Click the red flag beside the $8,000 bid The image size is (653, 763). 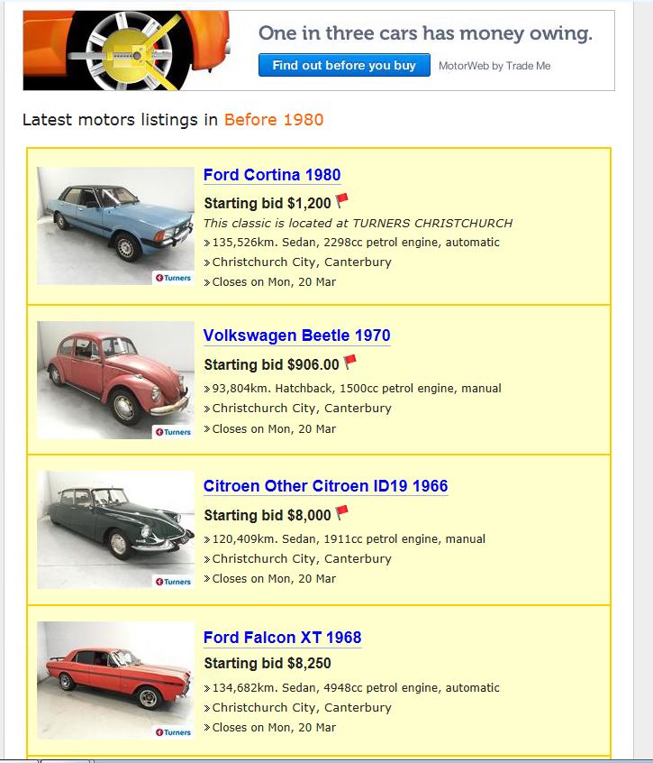point(342,512)
